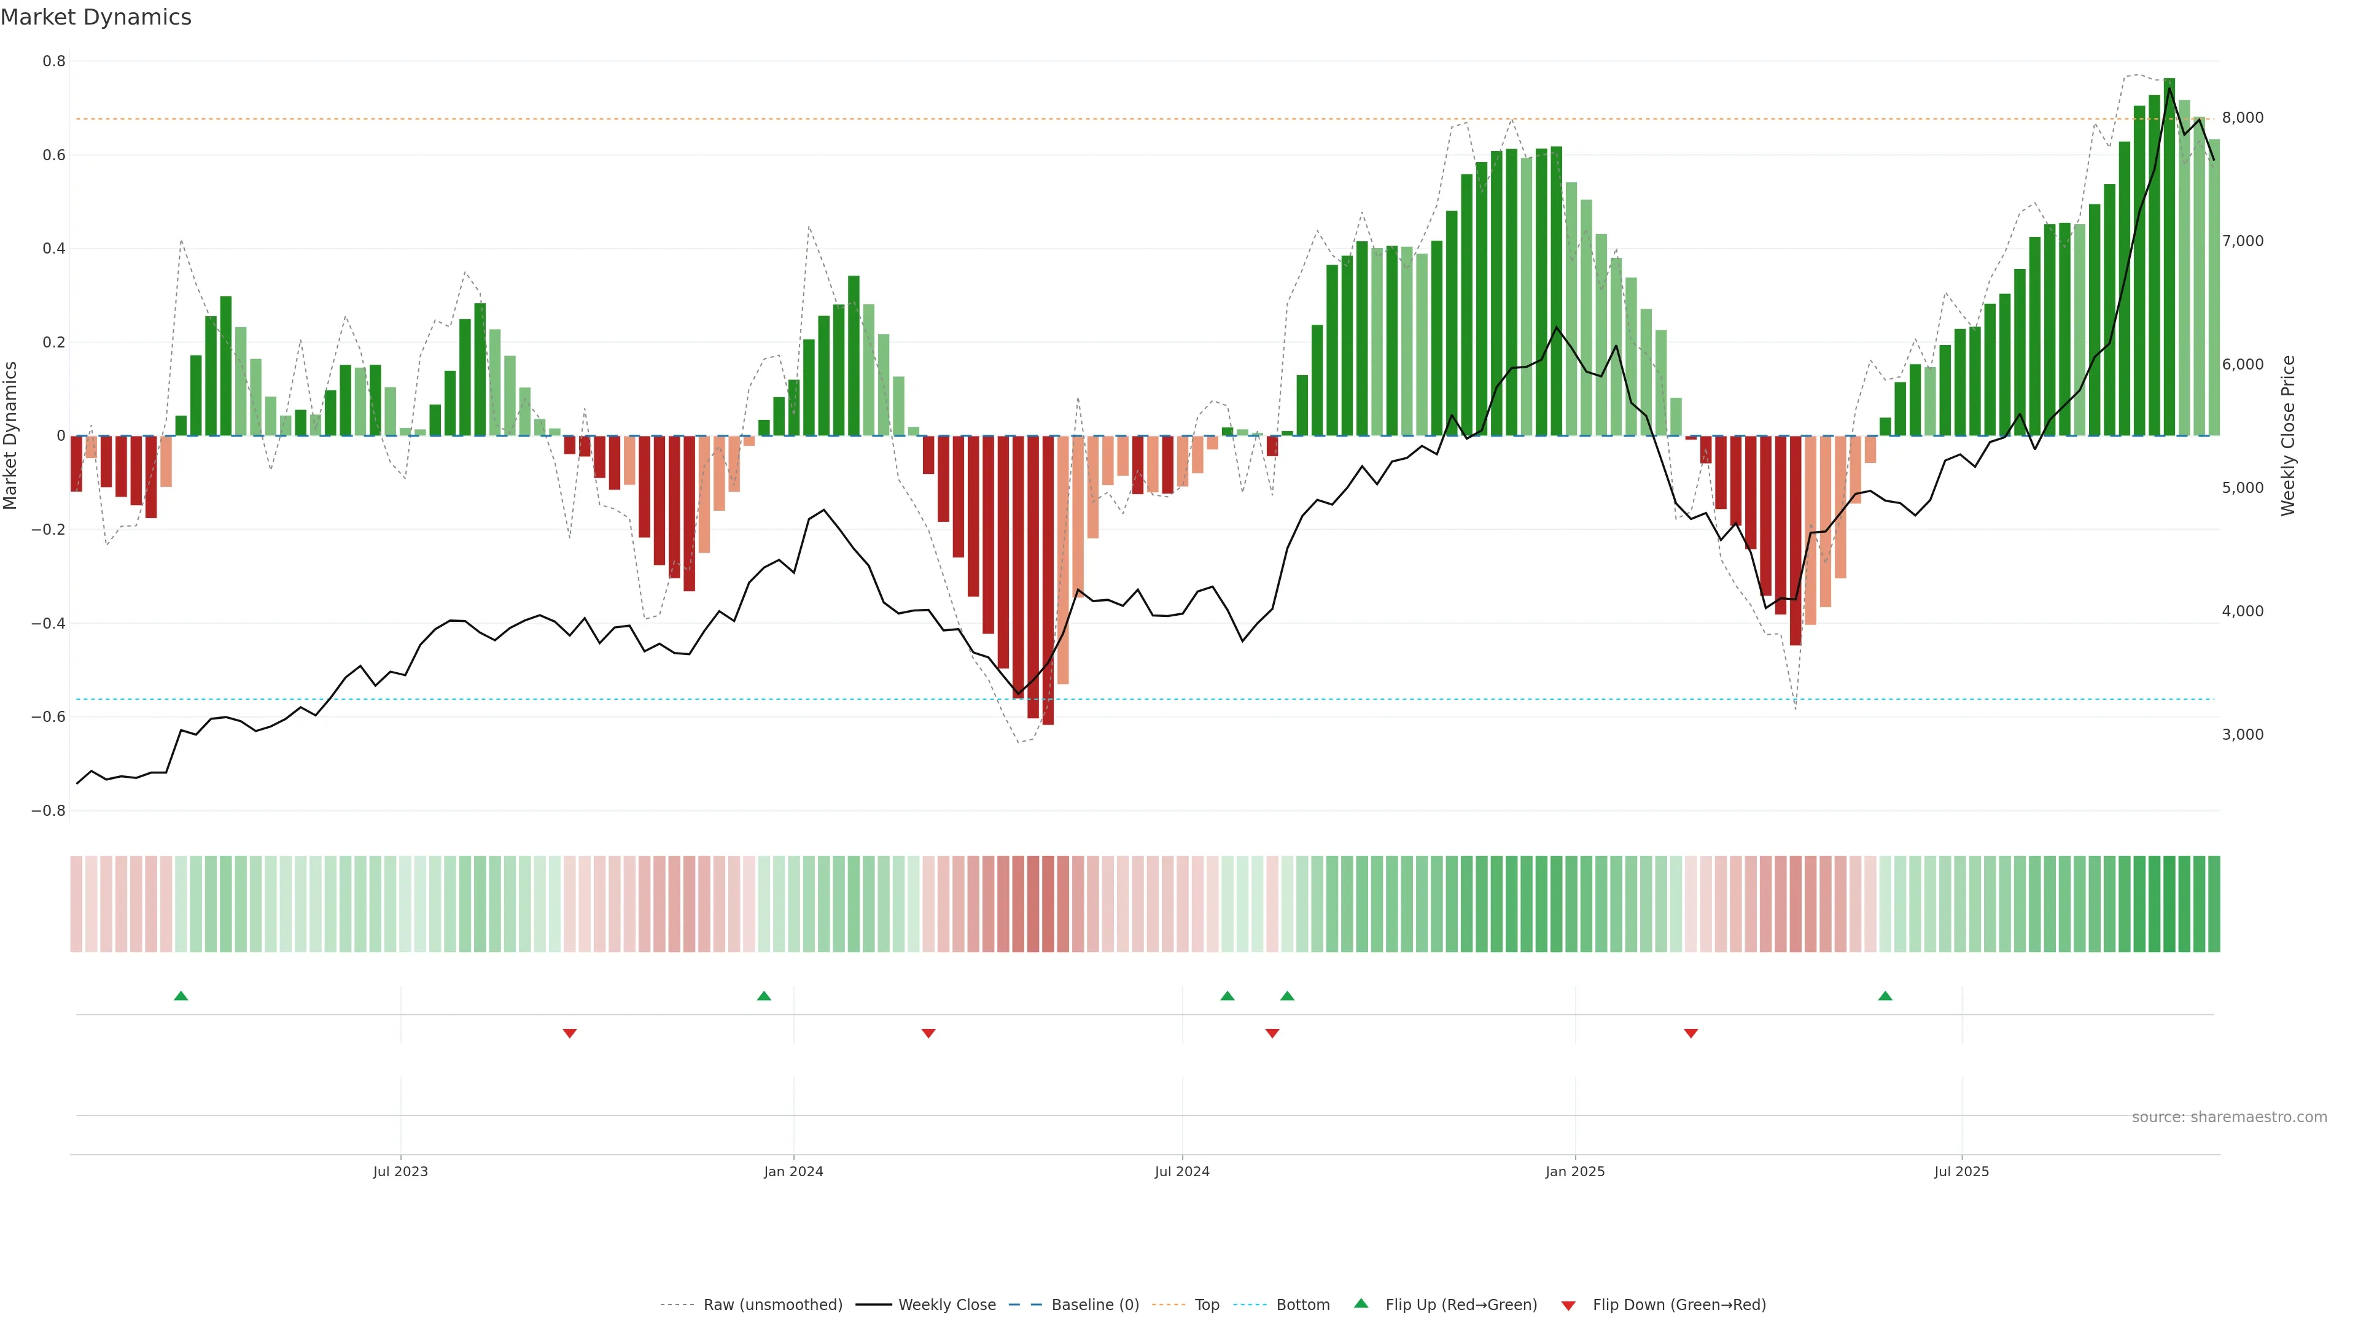Hide the Bottom threshold legend entry
The height and width of the screenshot is (1326, 2358).
tap(1302, 1305)
